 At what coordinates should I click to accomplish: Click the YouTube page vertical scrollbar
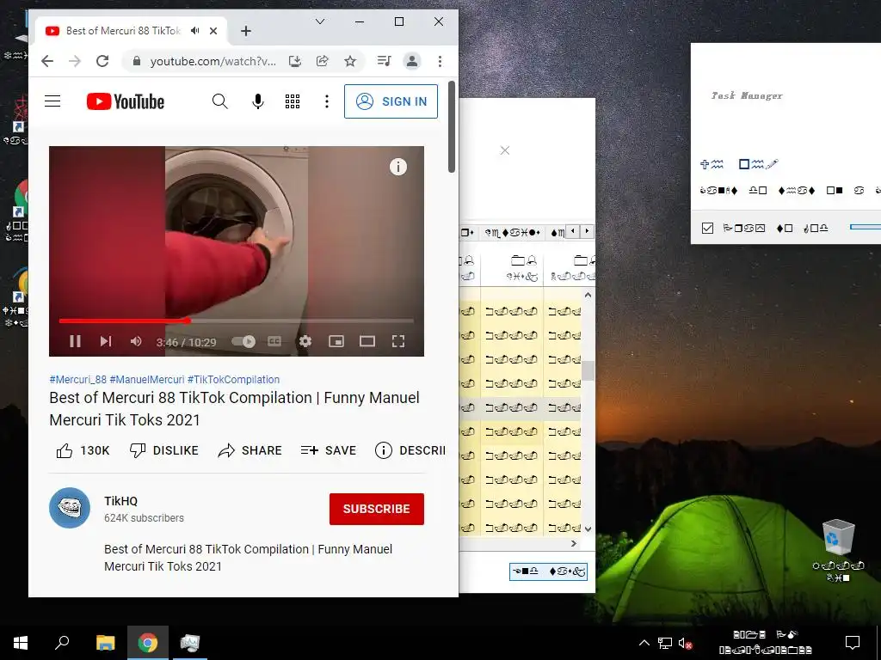[451, 127]
